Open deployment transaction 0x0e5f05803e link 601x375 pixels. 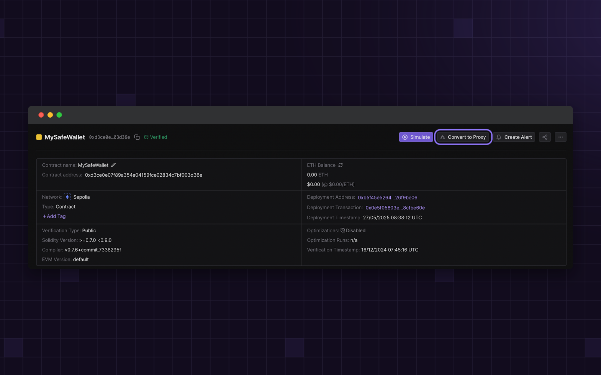pyautogui.click(x=395, y=208)
